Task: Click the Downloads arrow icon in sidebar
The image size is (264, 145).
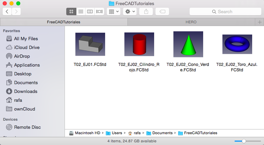Action: pos(9,91)
